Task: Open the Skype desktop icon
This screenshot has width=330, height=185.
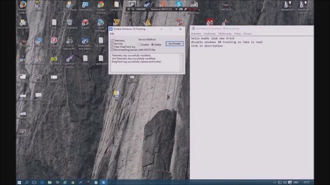Action: pyautogui.click(x=178, y=4)
